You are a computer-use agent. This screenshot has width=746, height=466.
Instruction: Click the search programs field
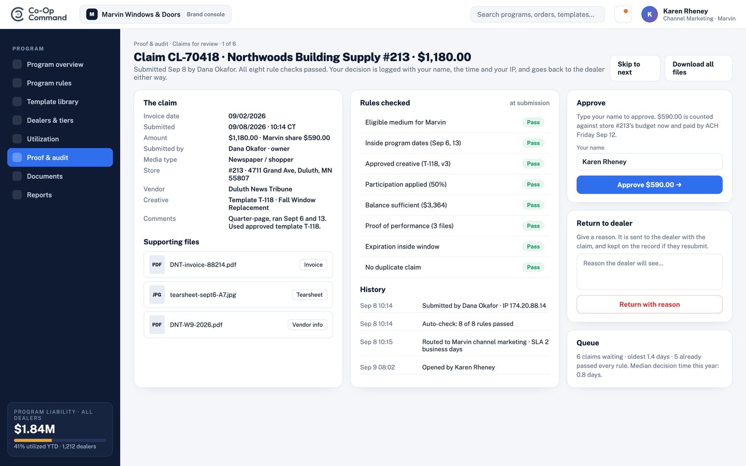tap(538, 14)
